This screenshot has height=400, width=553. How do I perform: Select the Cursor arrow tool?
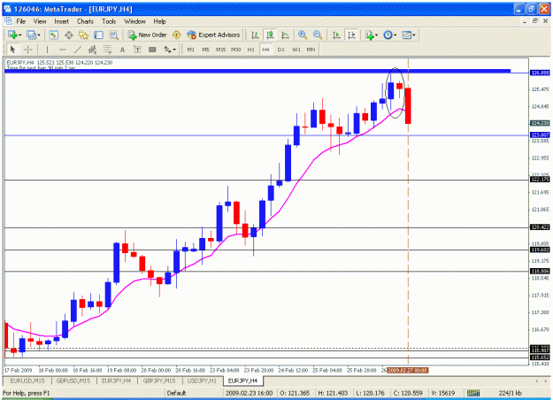coord(12,50)
